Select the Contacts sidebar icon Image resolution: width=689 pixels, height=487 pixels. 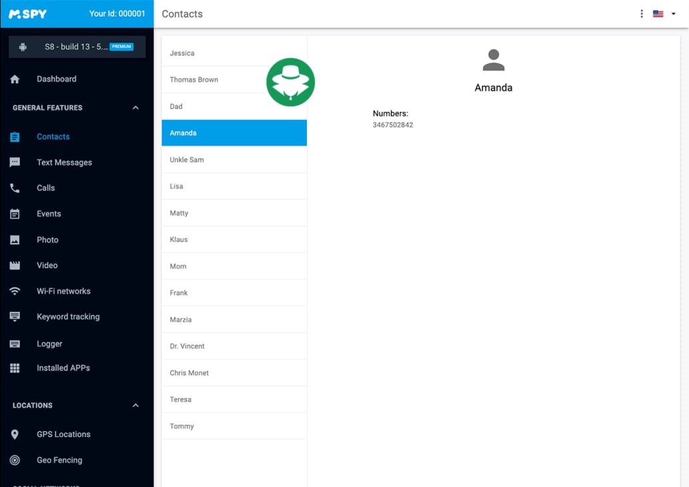[x=15, y=137]
